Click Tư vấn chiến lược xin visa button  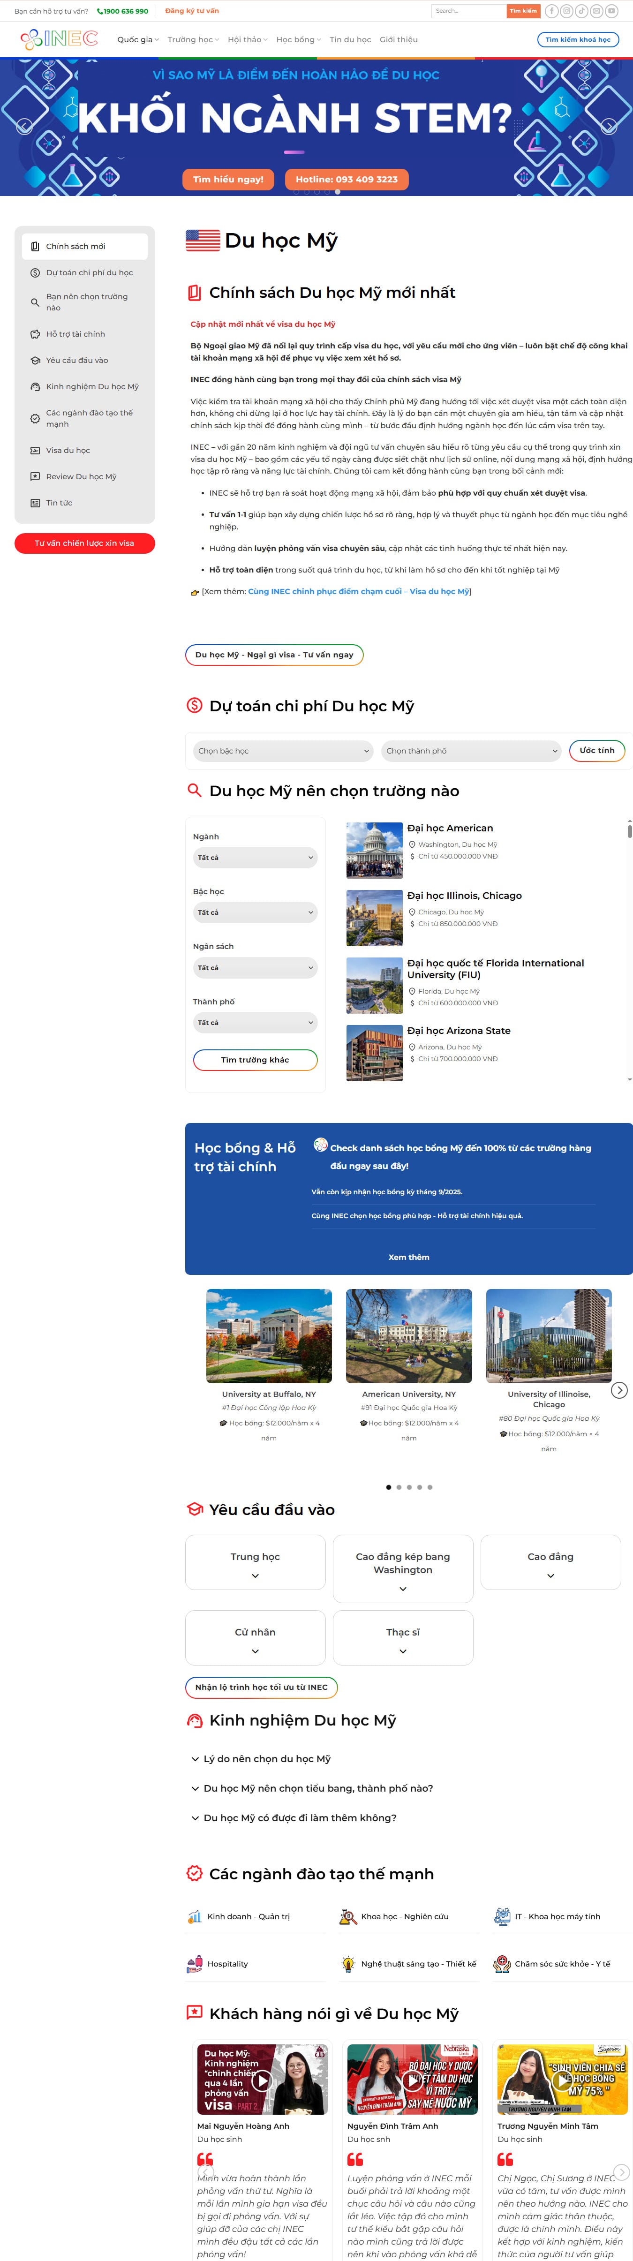coord(84,543)
